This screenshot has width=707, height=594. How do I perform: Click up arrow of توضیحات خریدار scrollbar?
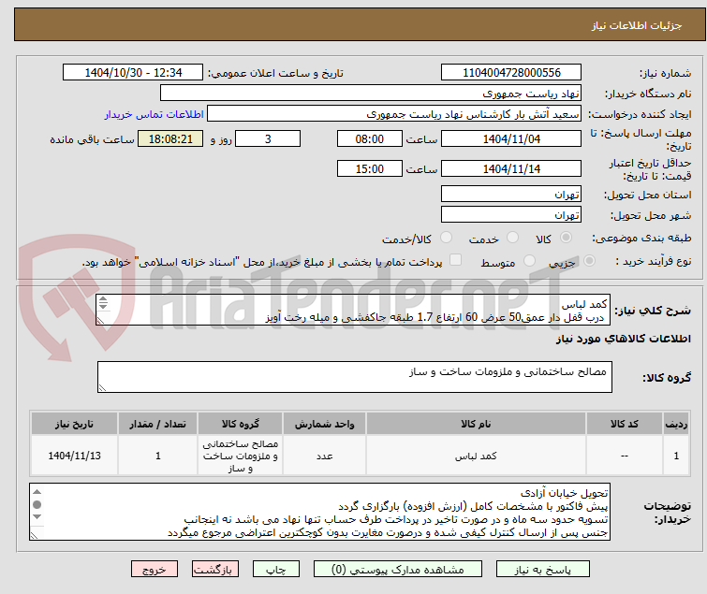(37, 492)
